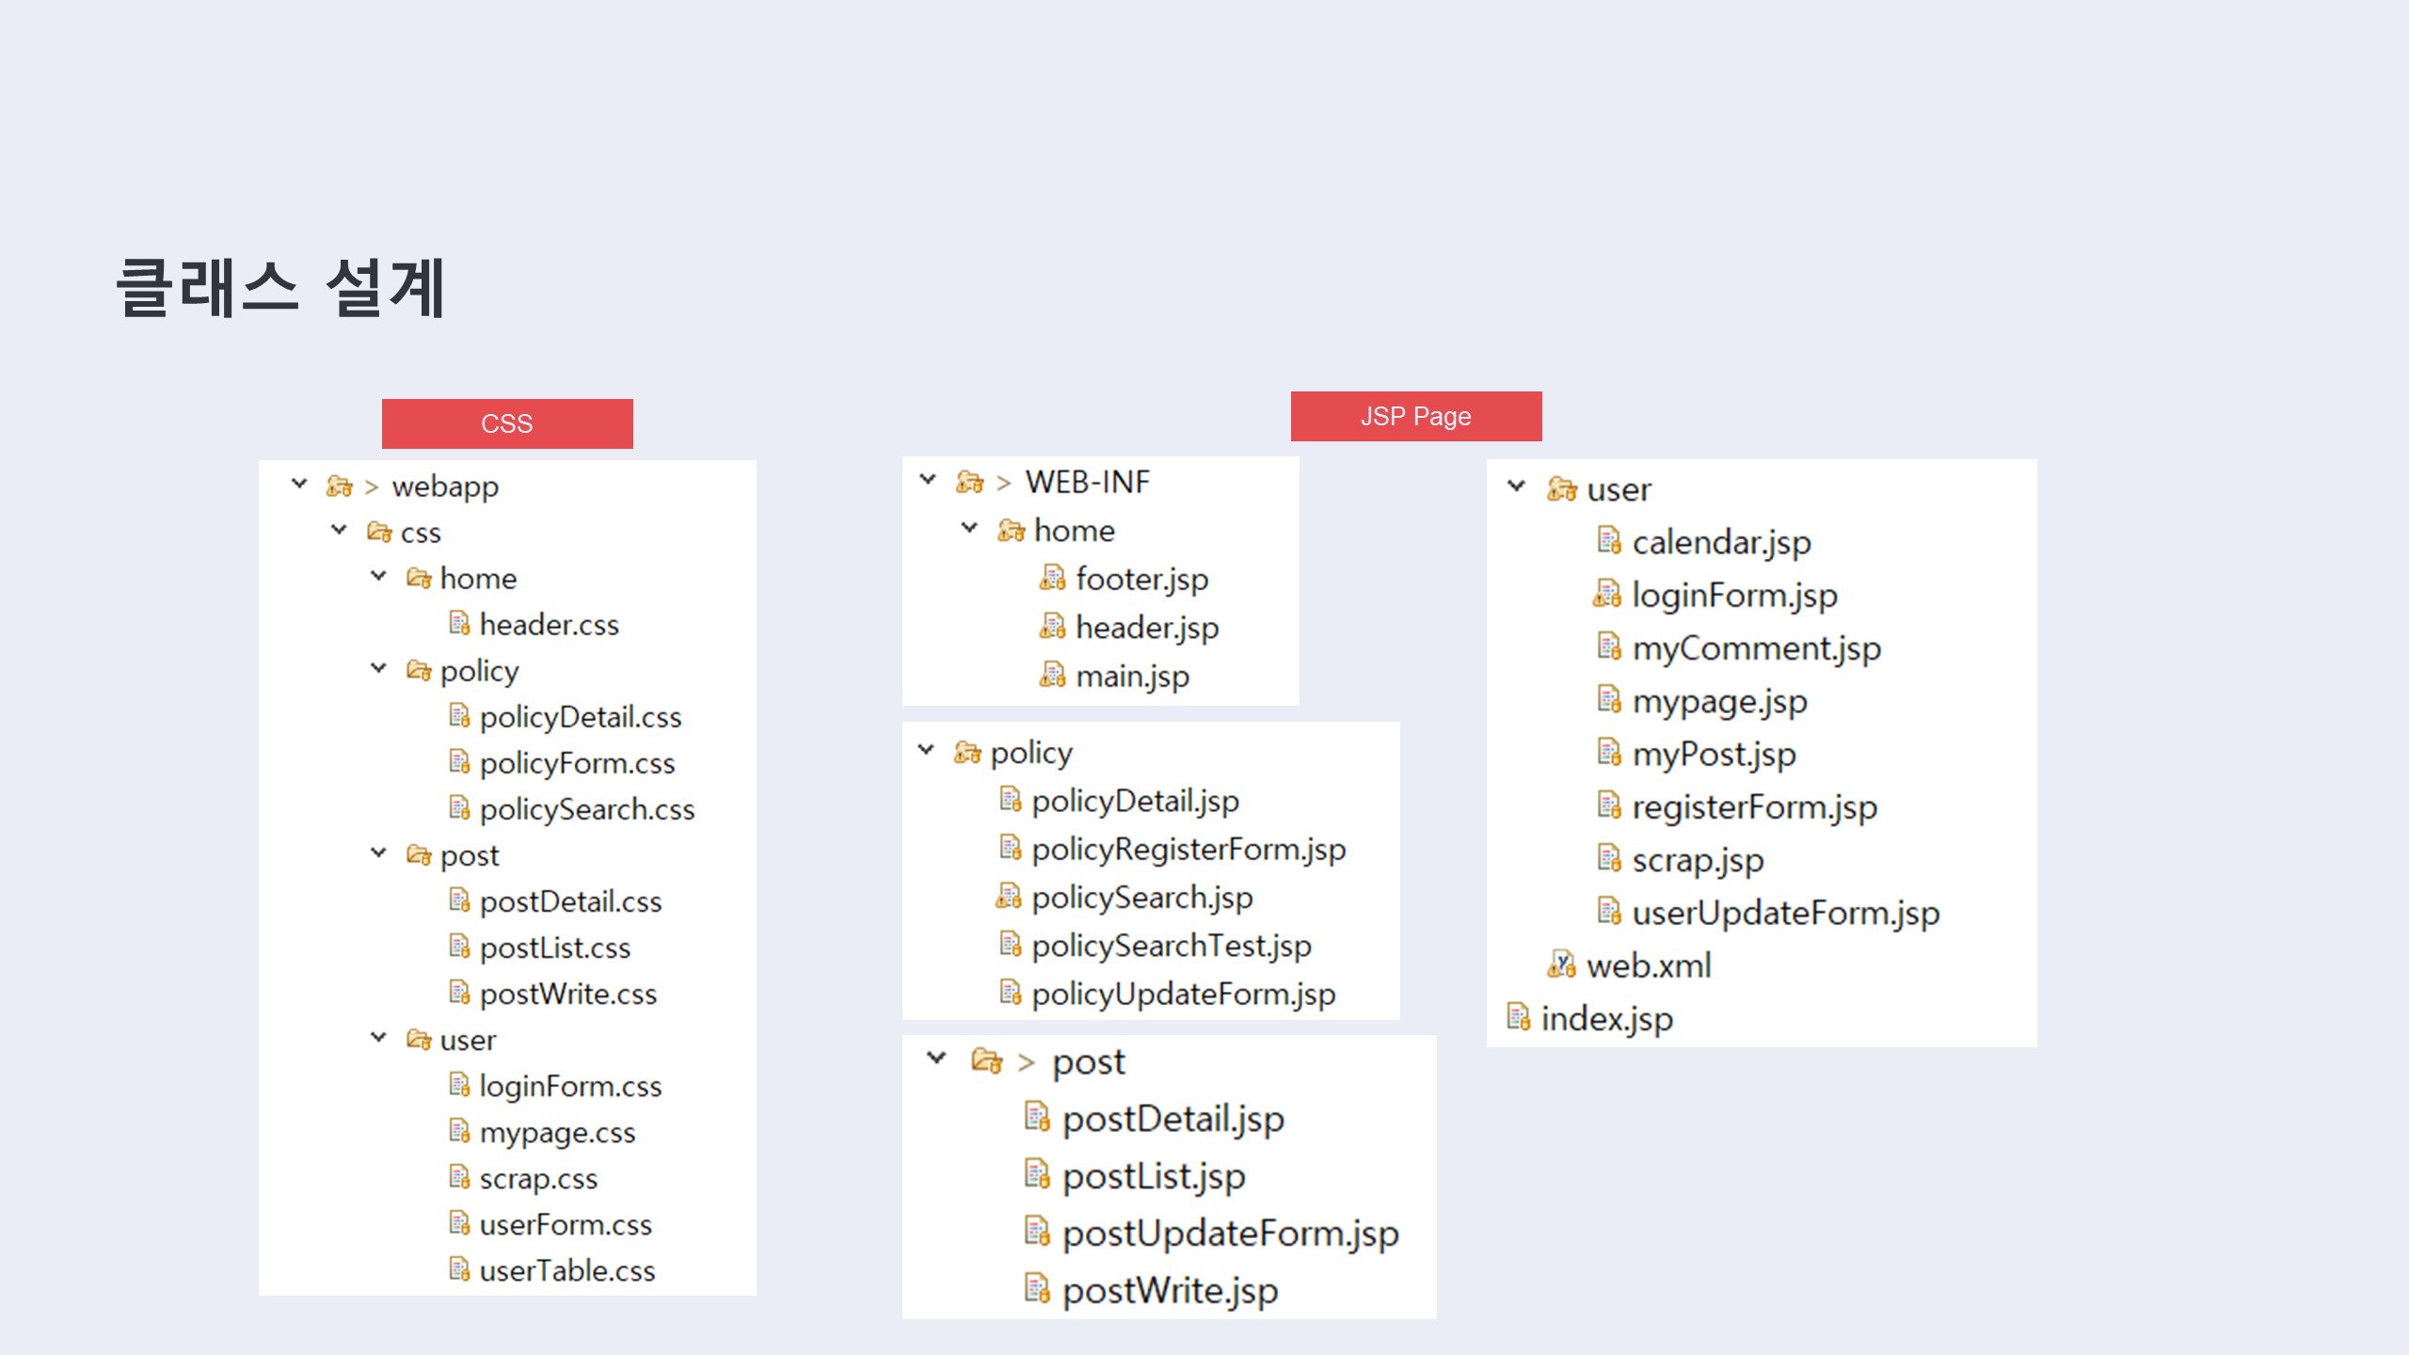This screenshot has width=2409, height=1355.
Task: Click the WEB-INF folder icon
Action: click(x=969, y=482)
